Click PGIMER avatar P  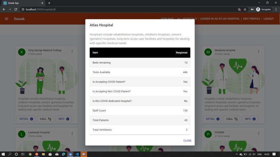tap(208, 134)
